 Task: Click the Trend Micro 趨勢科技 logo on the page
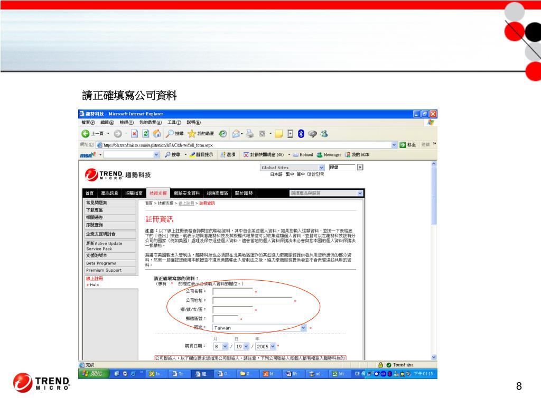tap(118, 174)
